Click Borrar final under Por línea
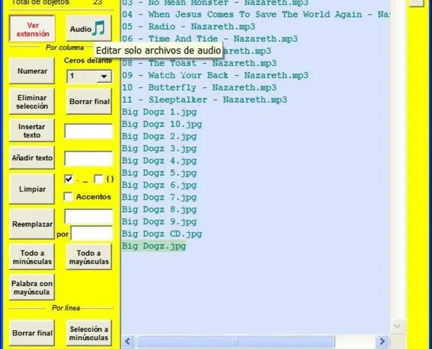Viewport: 432px width, 349px height. point(32,333)
